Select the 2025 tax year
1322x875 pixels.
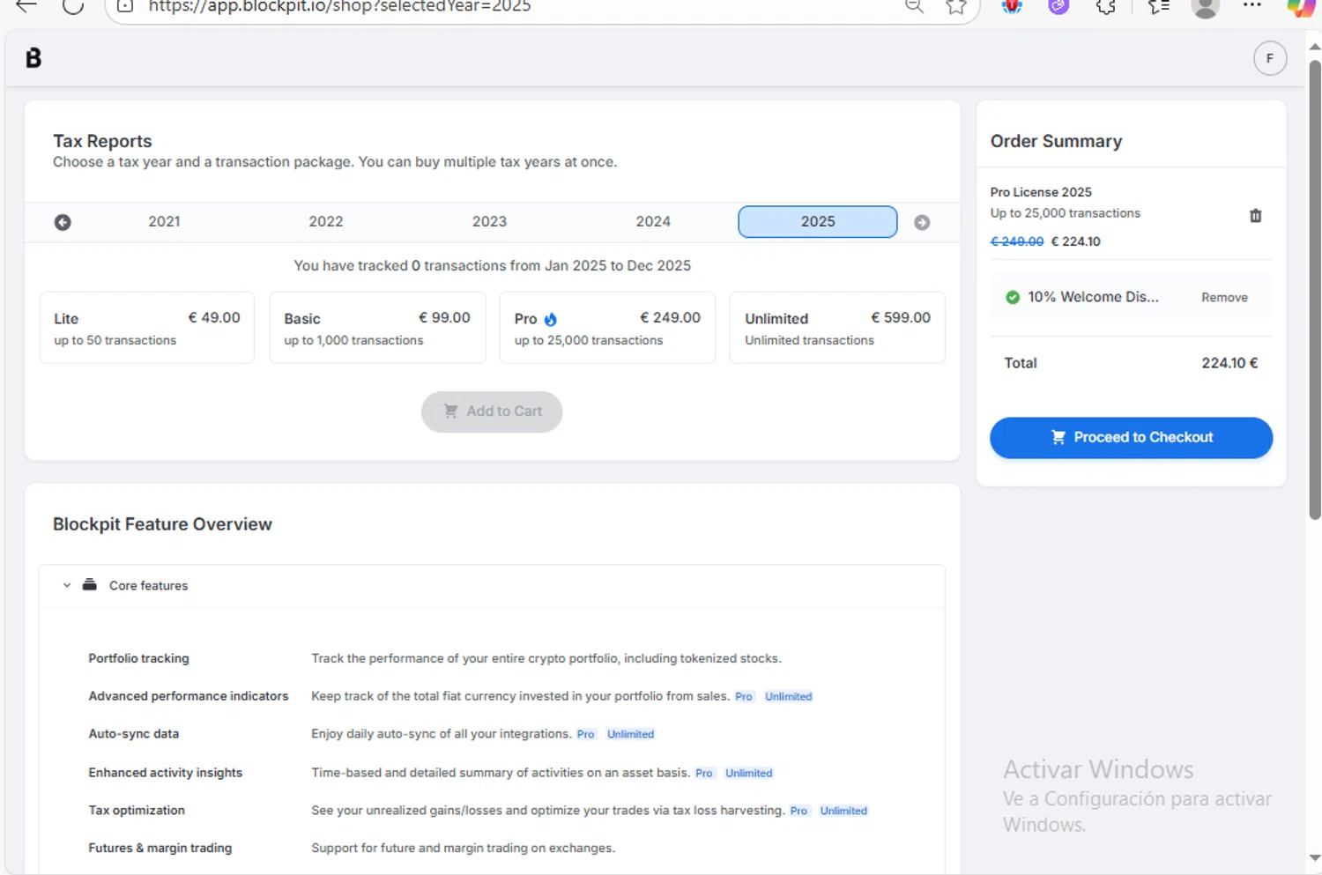[x=818, y=222]
